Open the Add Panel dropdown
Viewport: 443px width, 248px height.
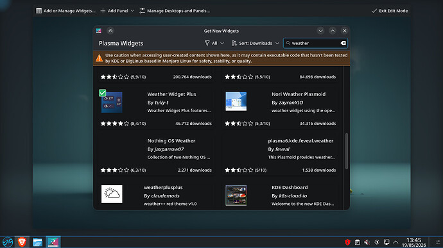pyautogui.click(x=117, y=11)
